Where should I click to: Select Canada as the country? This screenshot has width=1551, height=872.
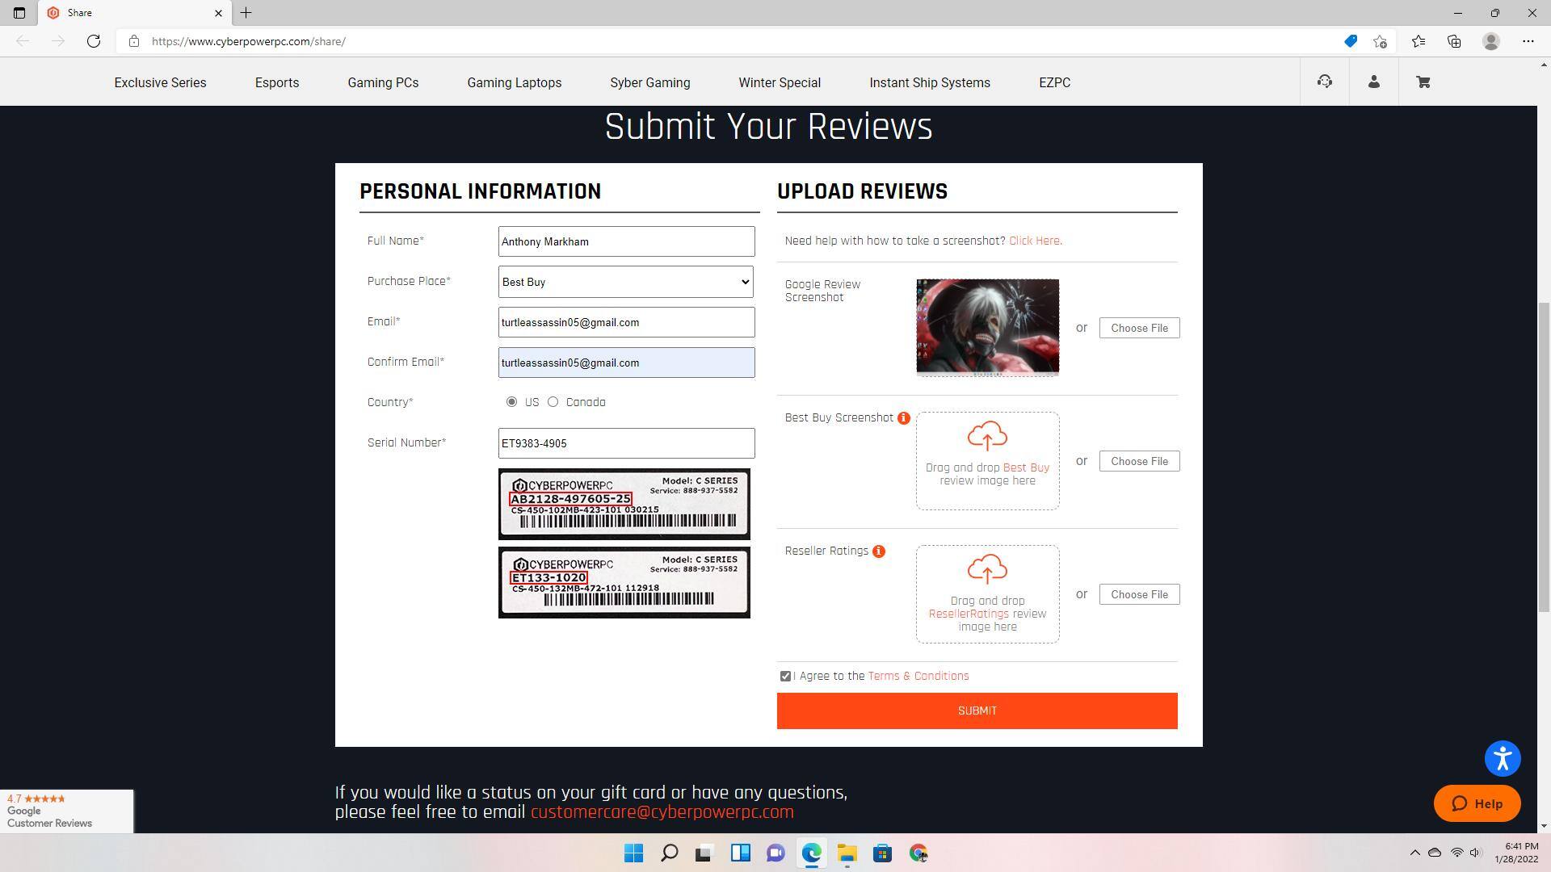pyautogui.click(x=553, y=401)
